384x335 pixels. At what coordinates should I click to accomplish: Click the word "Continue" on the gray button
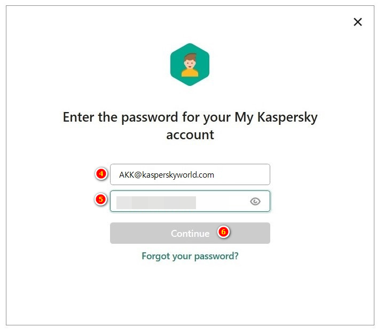(x=190, y=233)
